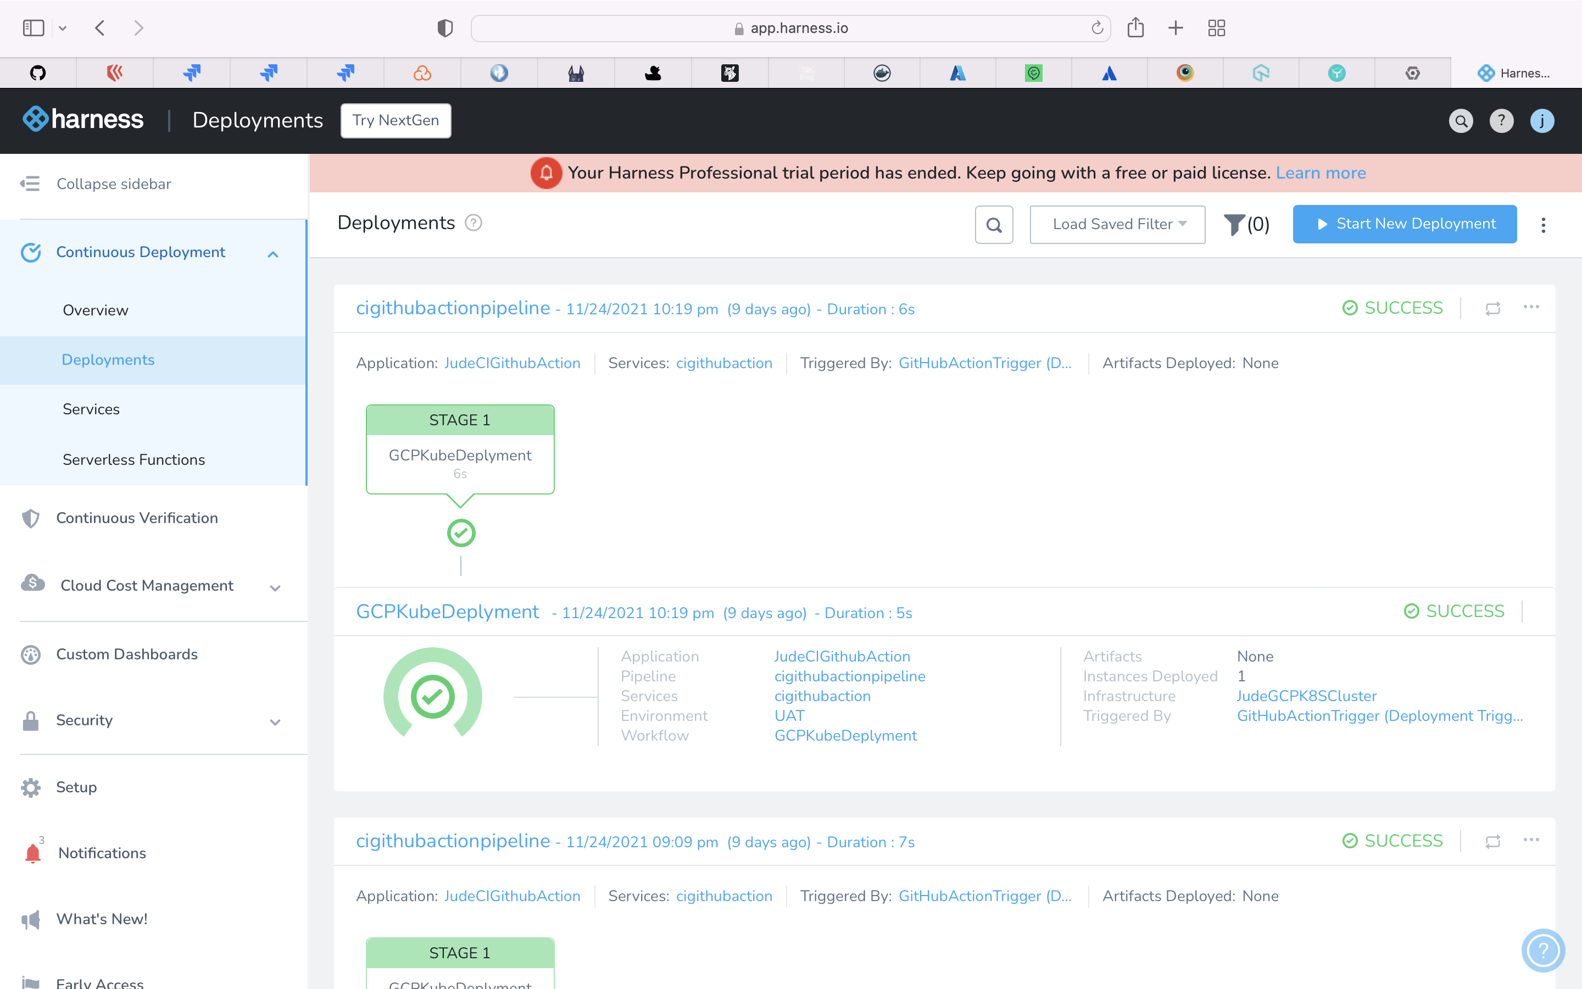Collapse the Continuous Deployment section

273,254
